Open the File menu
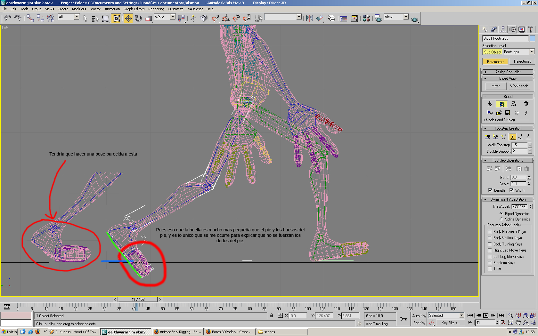 tap(4, 9)
